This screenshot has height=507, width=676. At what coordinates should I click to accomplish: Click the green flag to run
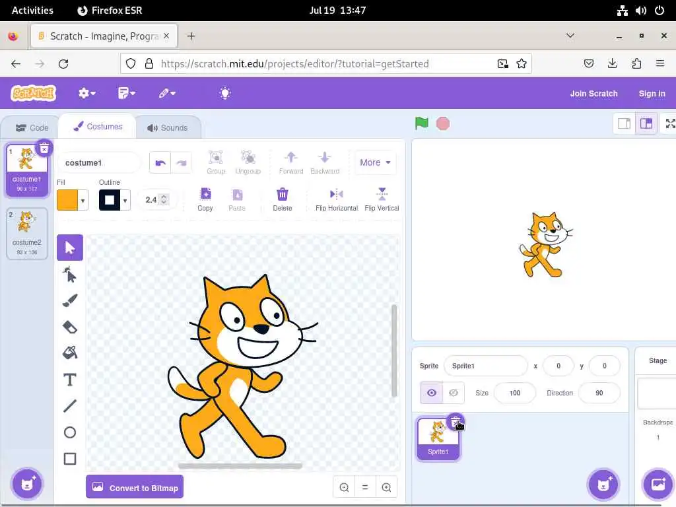click(x=422, y=123)
